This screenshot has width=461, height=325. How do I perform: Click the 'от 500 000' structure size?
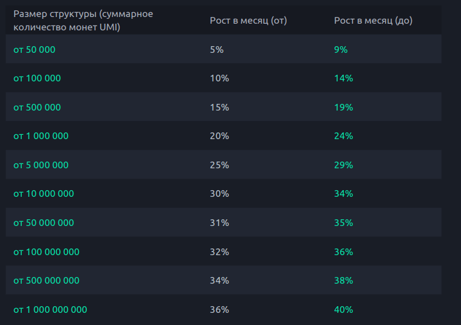(x=37, y=108)
